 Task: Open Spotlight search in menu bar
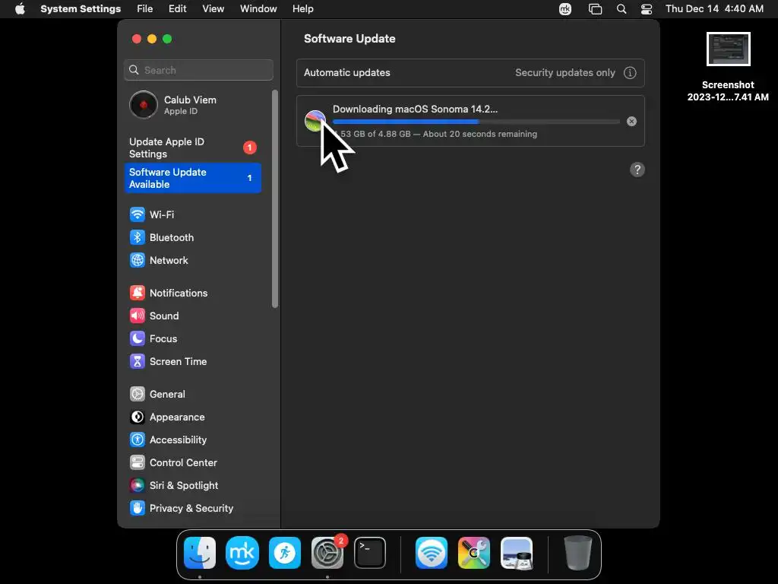pyautogui.click(x=621, y=9)
